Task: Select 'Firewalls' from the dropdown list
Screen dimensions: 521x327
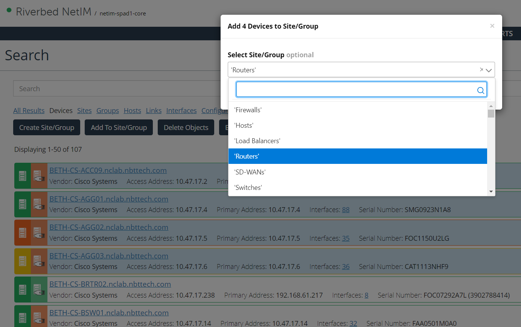Action: pos(248,110)
